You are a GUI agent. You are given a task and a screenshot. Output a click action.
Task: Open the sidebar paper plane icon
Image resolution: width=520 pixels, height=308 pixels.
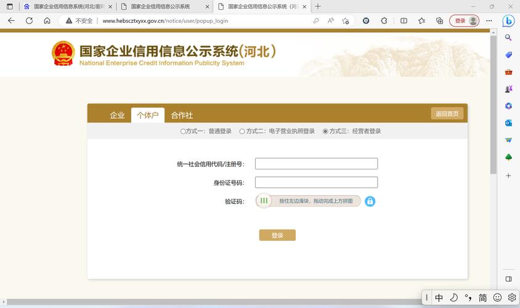508,140
